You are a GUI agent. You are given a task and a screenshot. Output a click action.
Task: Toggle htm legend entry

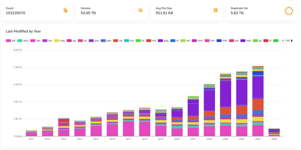[x=210, y=40]
